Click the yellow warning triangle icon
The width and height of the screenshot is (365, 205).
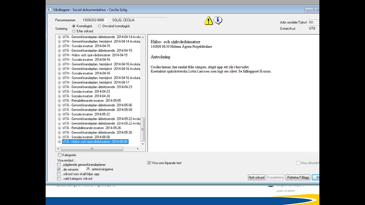208,20
